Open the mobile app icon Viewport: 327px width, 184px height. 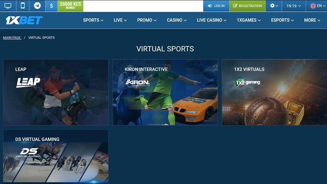(23, 6)
